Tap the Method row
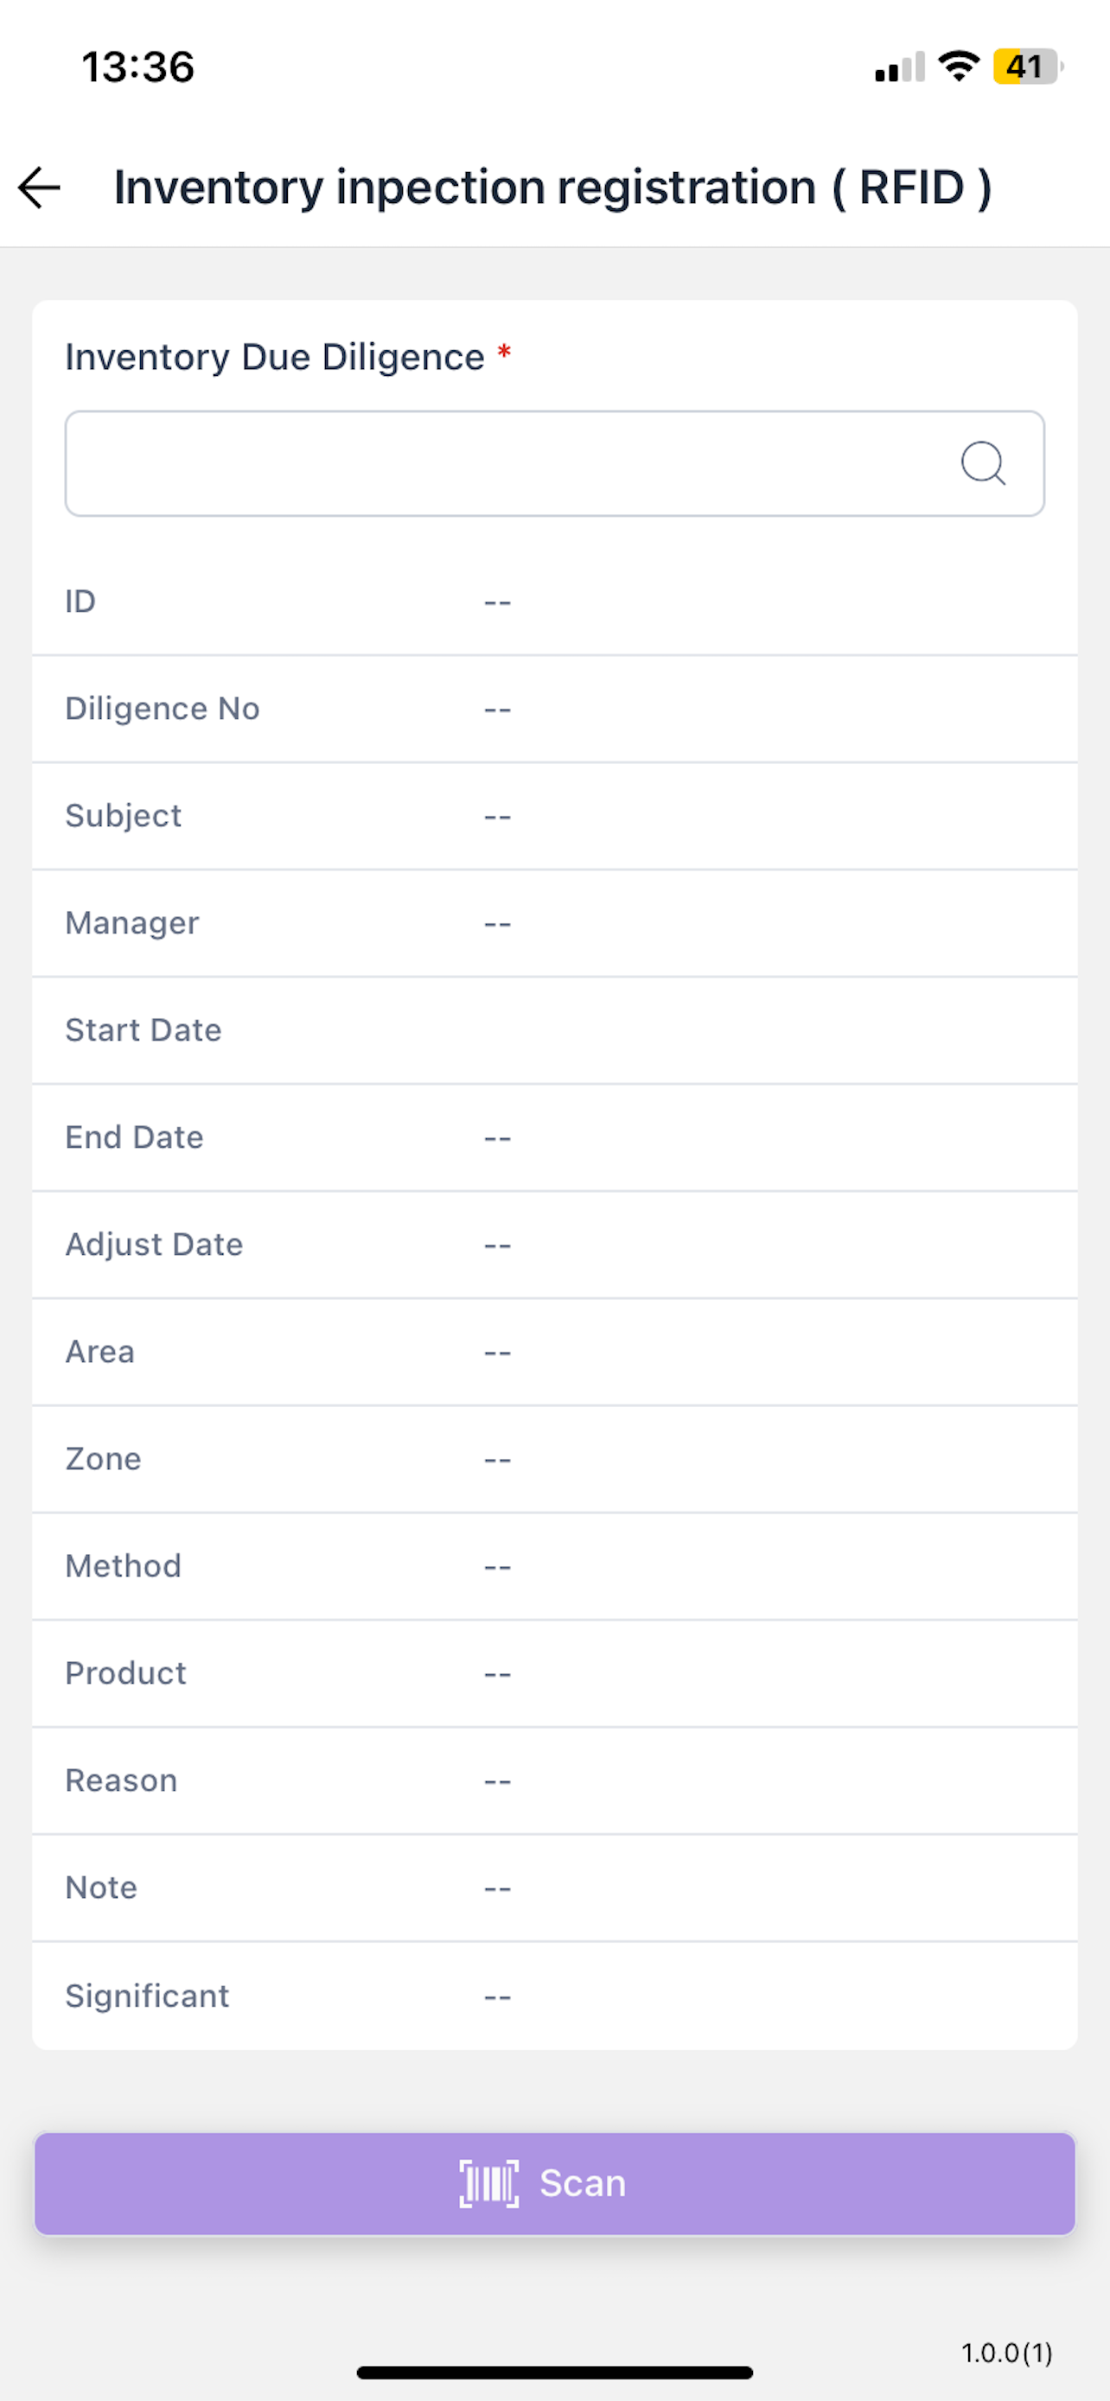 click(x=554, y=1566)
